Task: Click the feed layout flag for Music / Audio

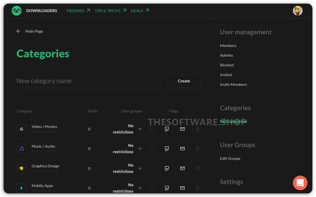Action: [167, 149]
